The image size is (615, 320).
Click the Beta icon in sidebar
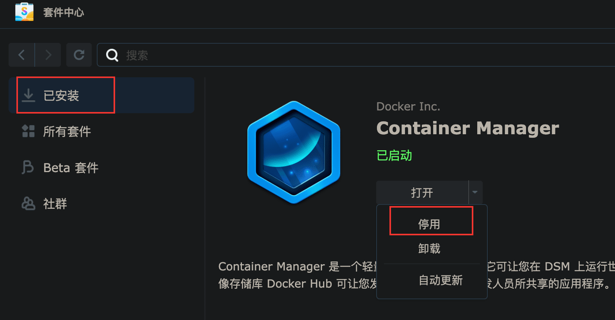coord(28,167)
